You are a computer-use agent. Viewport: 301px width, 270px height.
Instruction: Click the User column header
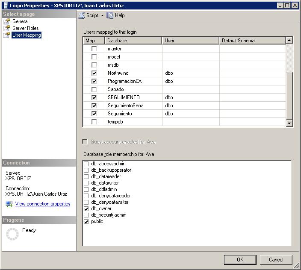click(x=191, y=41)
